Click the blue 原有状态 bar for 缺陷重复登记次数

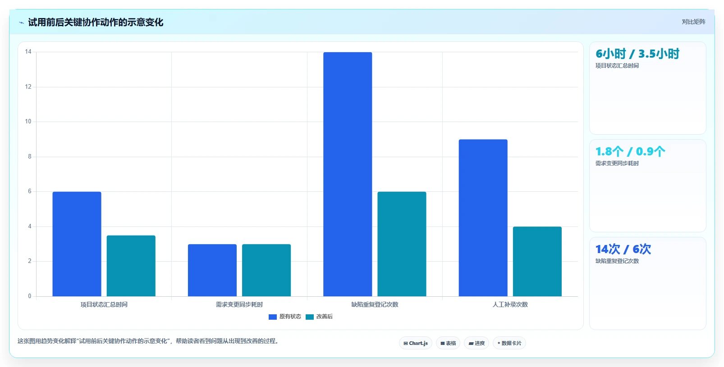[x=348, y=174]
